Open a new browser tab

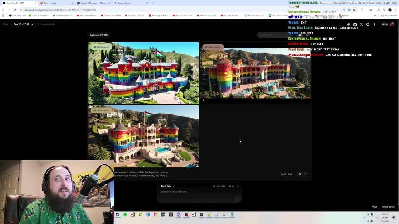click(x=152, y=3)
